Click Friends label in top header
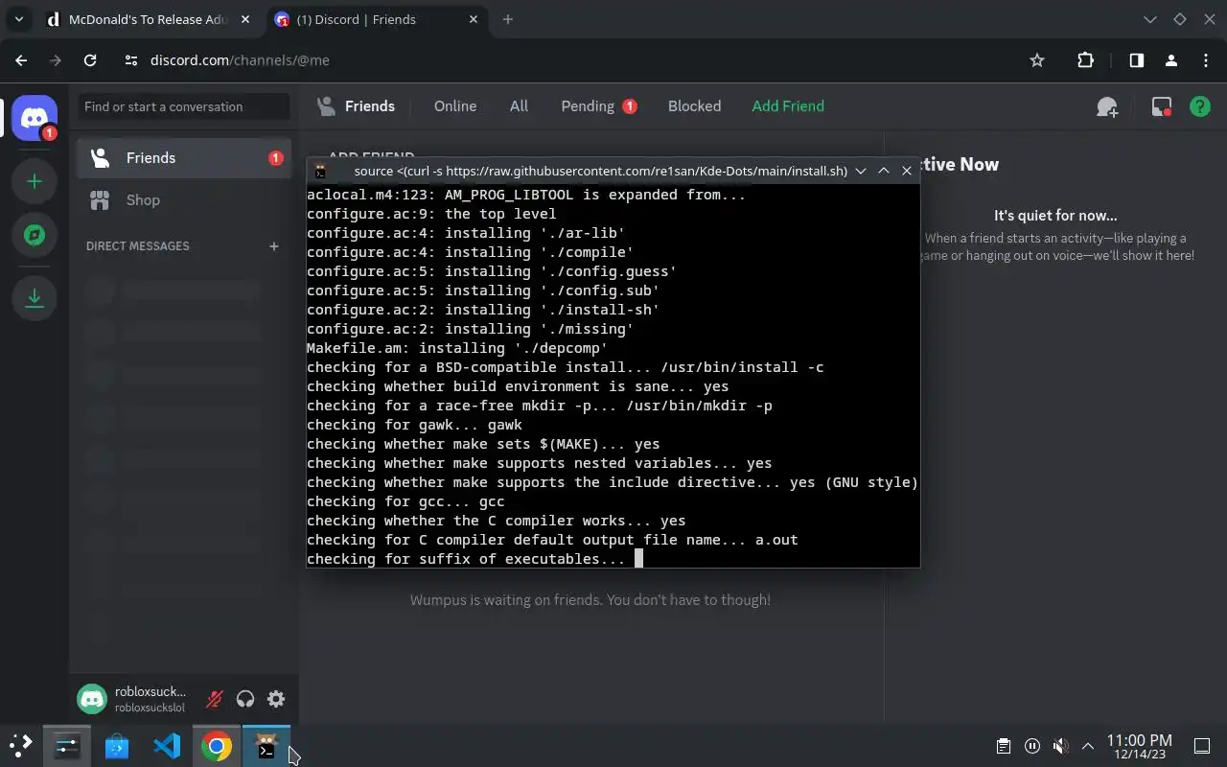 point(370,106)
